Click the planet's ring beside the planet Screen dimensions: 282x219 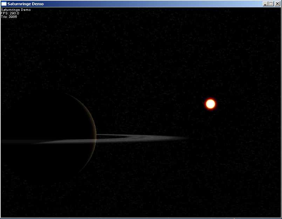point(142,138)
